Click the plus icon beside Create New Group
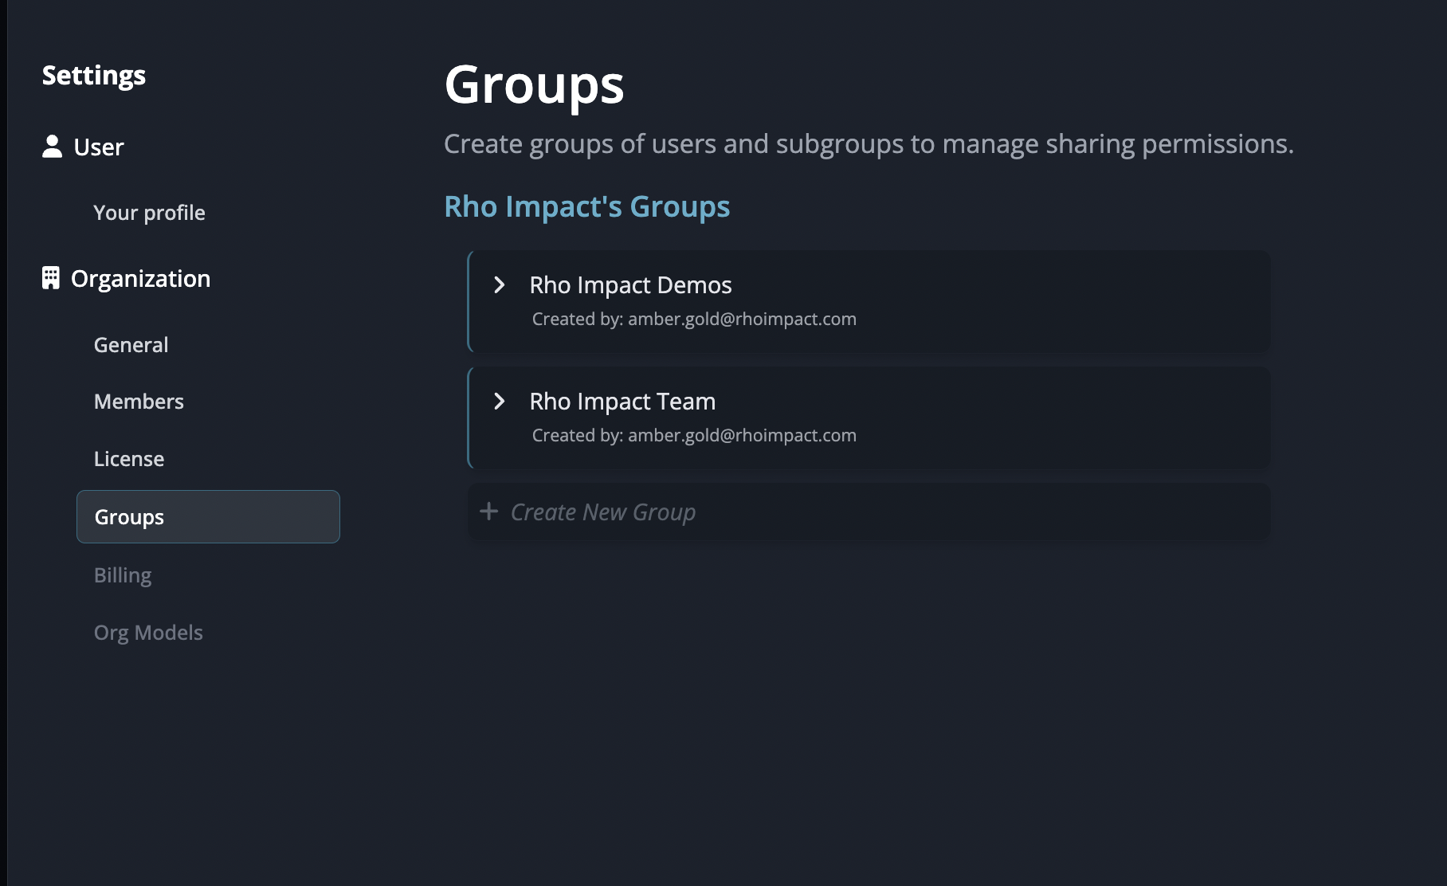Viewport: 1447px width, 886px height. pos(488,512)
